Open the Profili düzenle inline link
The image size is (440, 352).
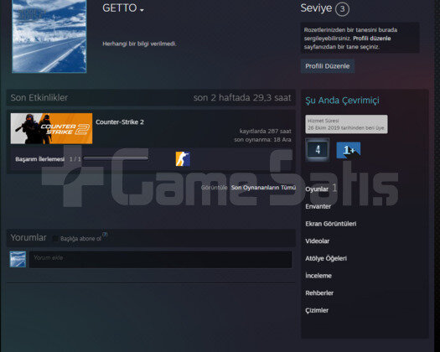372,39
